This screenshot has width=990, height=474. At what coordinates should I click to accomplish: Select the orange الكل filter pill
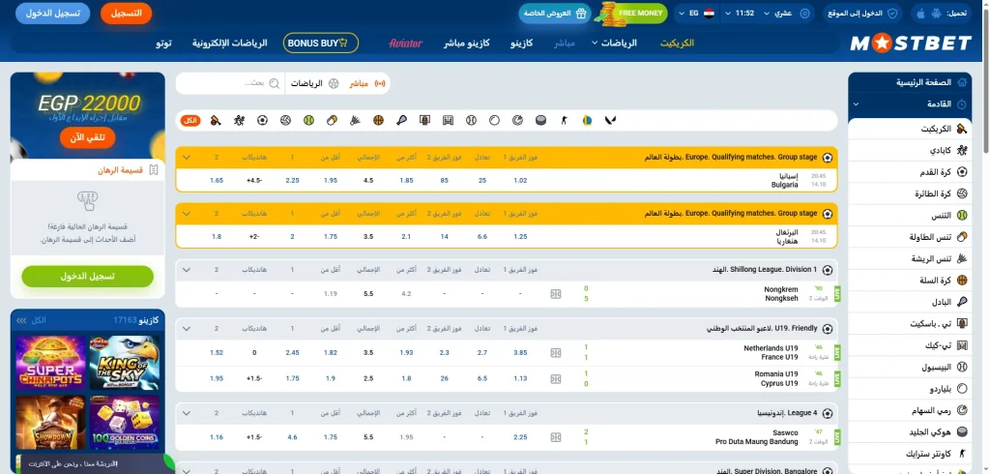[190, 120]
